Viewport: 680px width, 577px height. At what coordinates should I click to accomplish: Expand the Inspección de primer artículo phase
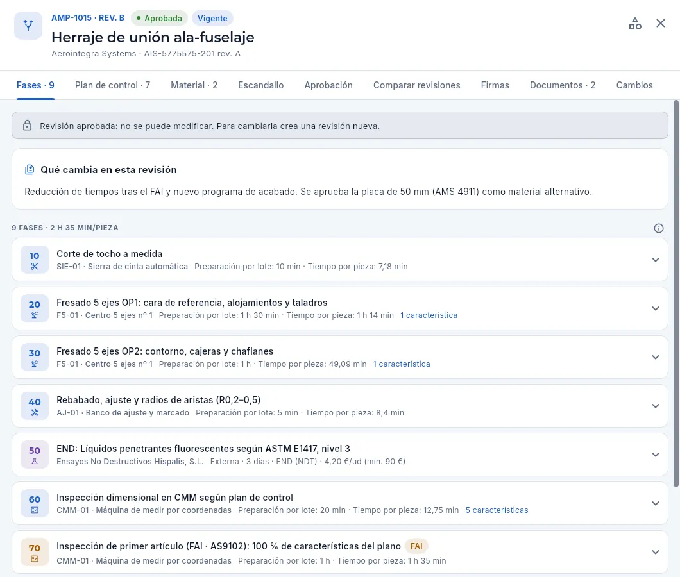click(x=655, y=552)
